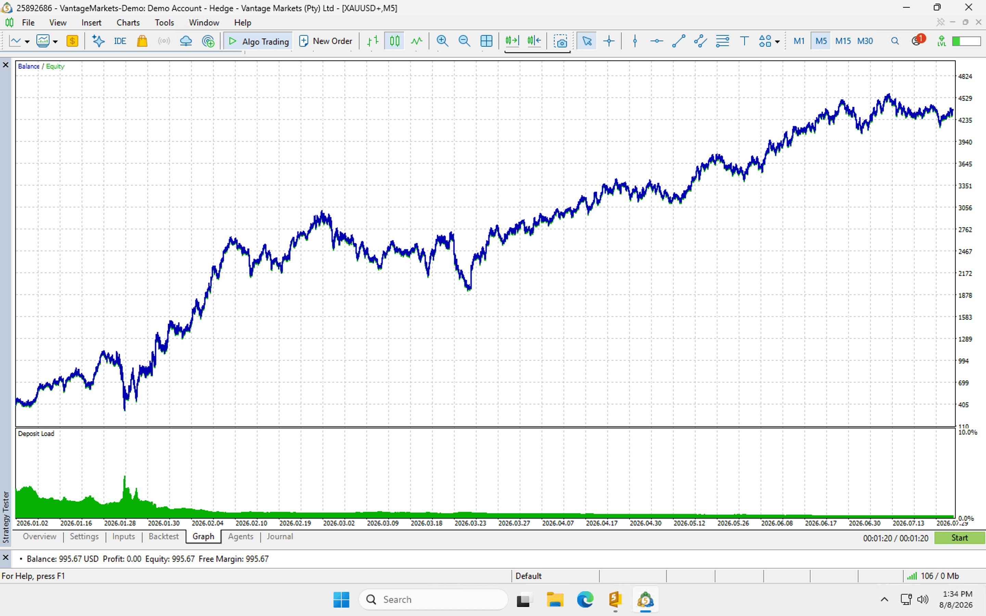This screenshot has height=616, width=986.
Task: Open the VPS cloud hosting icon
Action: coord(186,41)
